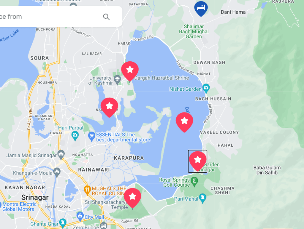The image size is (304, 229).
Task: Click the Shalimar Bagh Mughal Garden label
Action: point(194,31)
